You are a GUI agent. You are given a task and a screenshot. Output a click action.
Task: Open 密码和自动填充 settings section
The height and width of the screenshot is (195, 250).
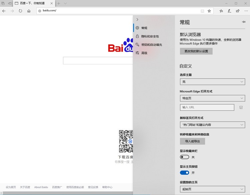coord(151,45)
